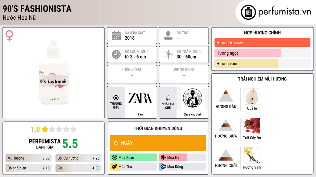Click the Phong cách info card
This screenshot has height=177, width=316.
tap(132, 74)
